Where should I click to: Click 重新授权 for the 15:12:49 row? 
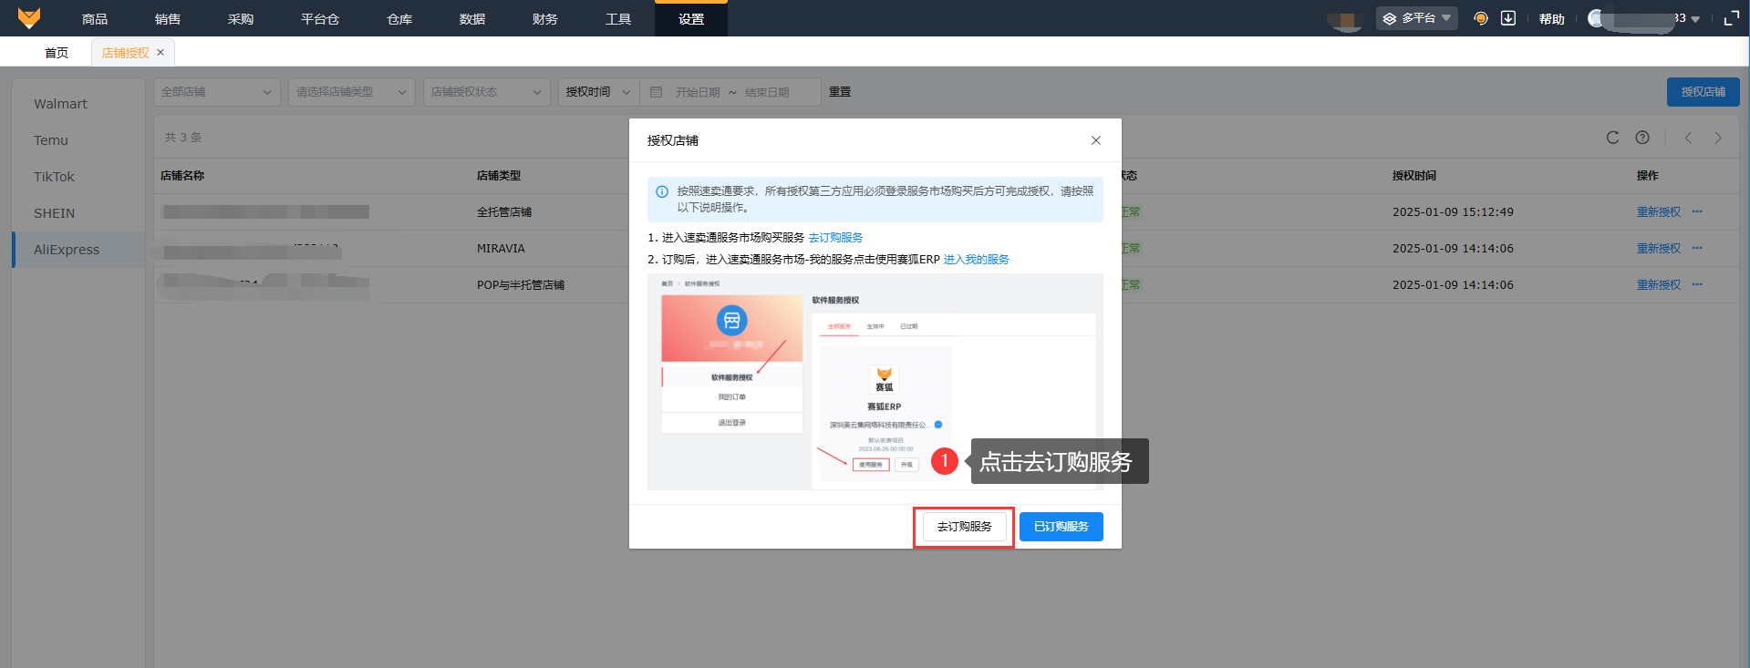(x=1659, y=212)
